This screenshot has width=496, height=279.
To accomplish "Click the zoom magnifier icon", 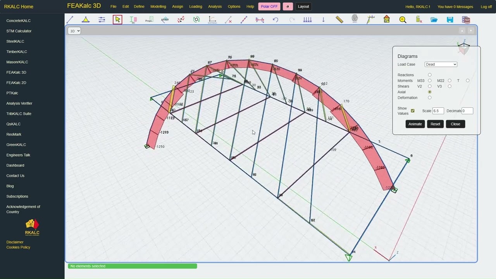I will [403, 19].
